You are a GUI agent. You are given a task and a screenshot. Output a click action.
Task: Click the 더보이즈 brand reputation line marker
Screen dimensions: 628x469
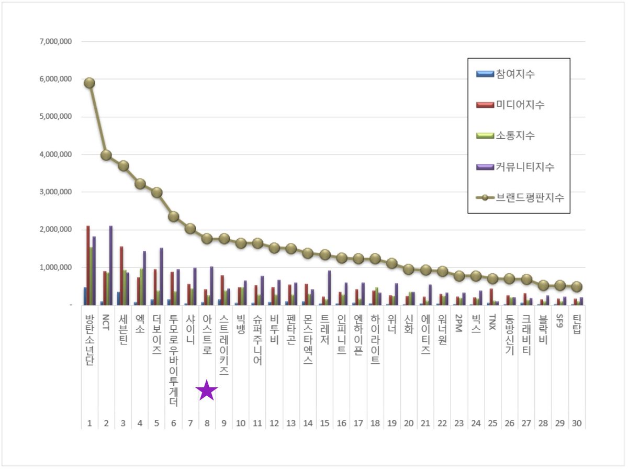point(156,192)
